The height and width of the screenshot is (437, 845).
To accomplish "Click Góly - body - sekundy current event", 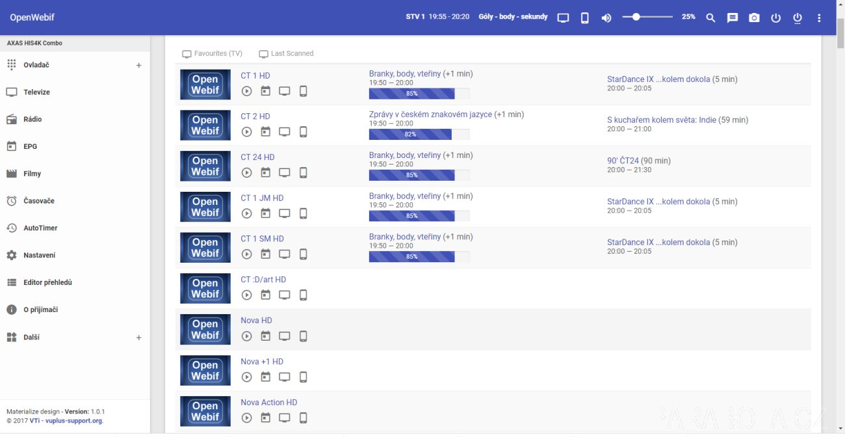I will [x=513, y=17].
